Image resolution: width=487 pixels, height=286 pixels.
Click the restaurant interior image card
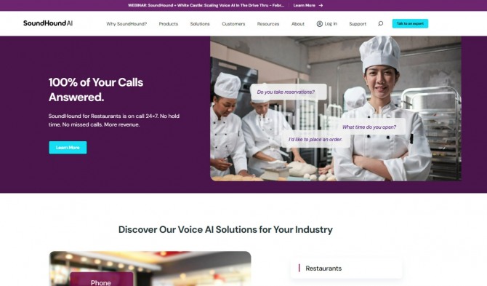pos(150,269)
